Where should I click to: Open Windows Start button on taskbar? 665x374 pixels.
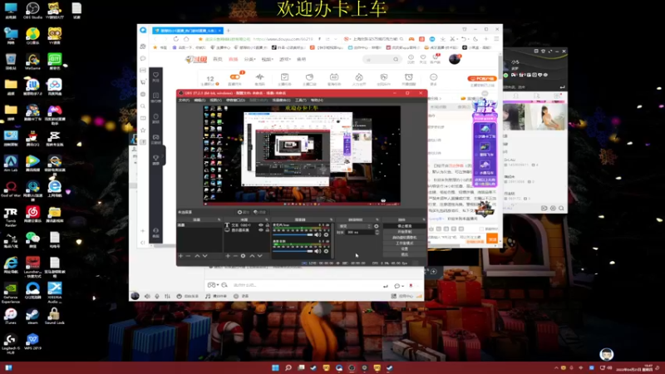pos(275,367)
